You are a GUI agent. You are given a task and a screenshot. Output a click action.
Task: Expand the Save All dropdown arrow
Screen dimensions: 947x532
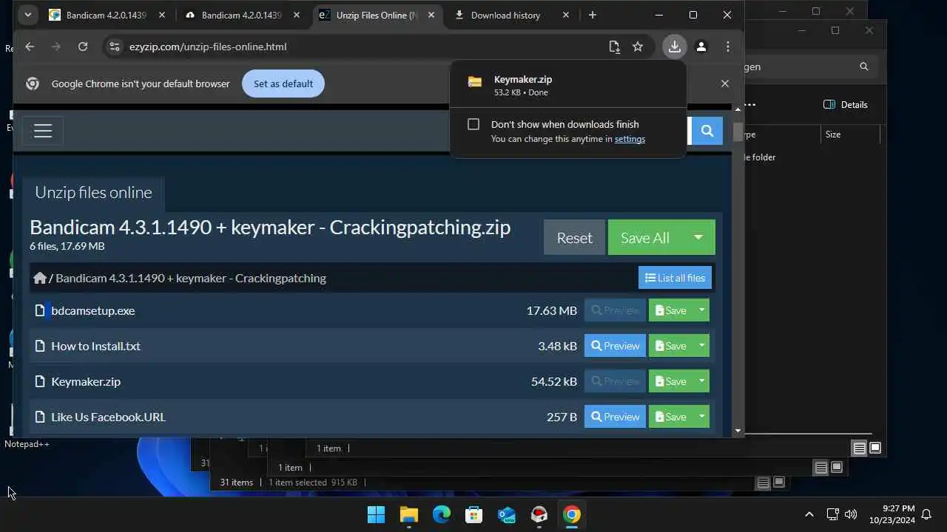pos(698,237)
